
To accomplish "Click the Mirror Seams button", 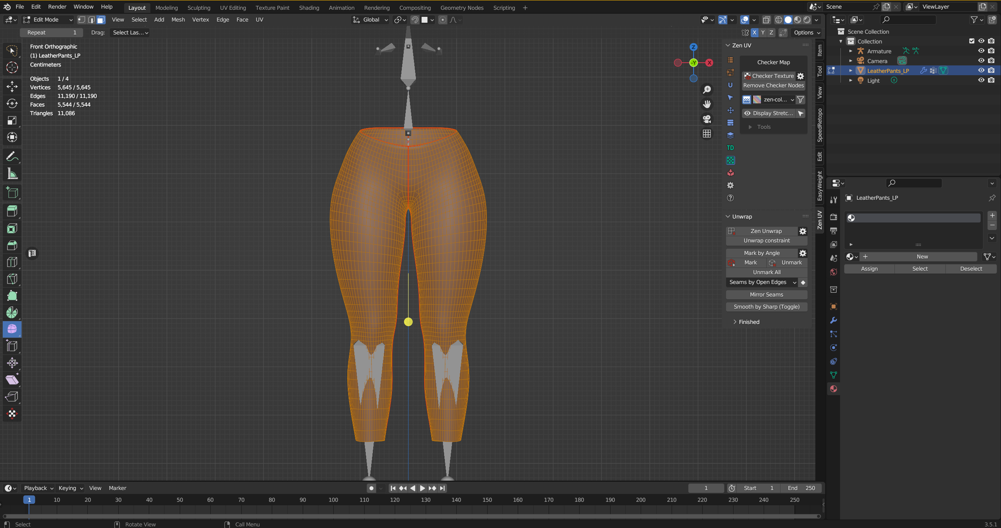I will [766, 295].
